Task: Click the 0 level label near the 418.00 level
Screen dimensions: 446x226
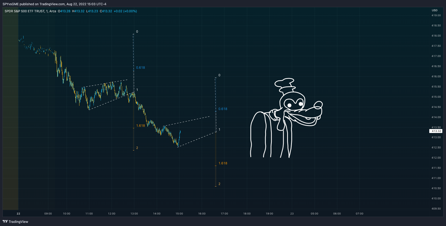Action: [137, 32]
